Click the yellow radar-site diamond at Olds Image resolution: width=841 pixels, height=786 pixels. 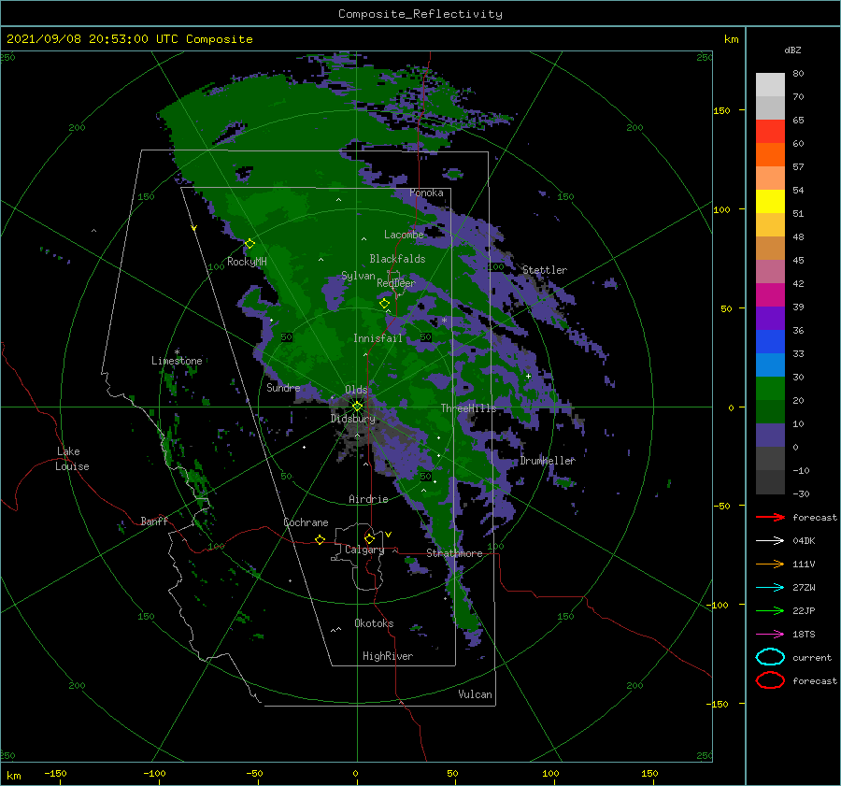pos(357,407)
